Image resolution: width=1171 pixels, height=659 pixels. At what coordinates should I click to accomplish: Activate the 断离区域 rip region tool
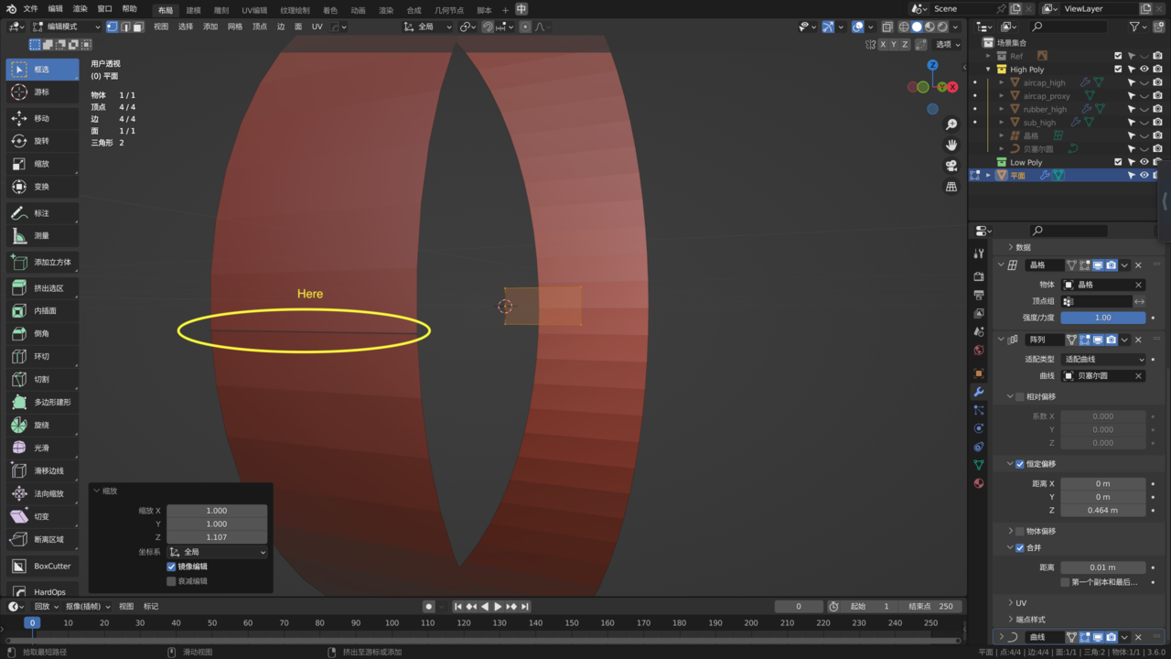tap(42, 540)
